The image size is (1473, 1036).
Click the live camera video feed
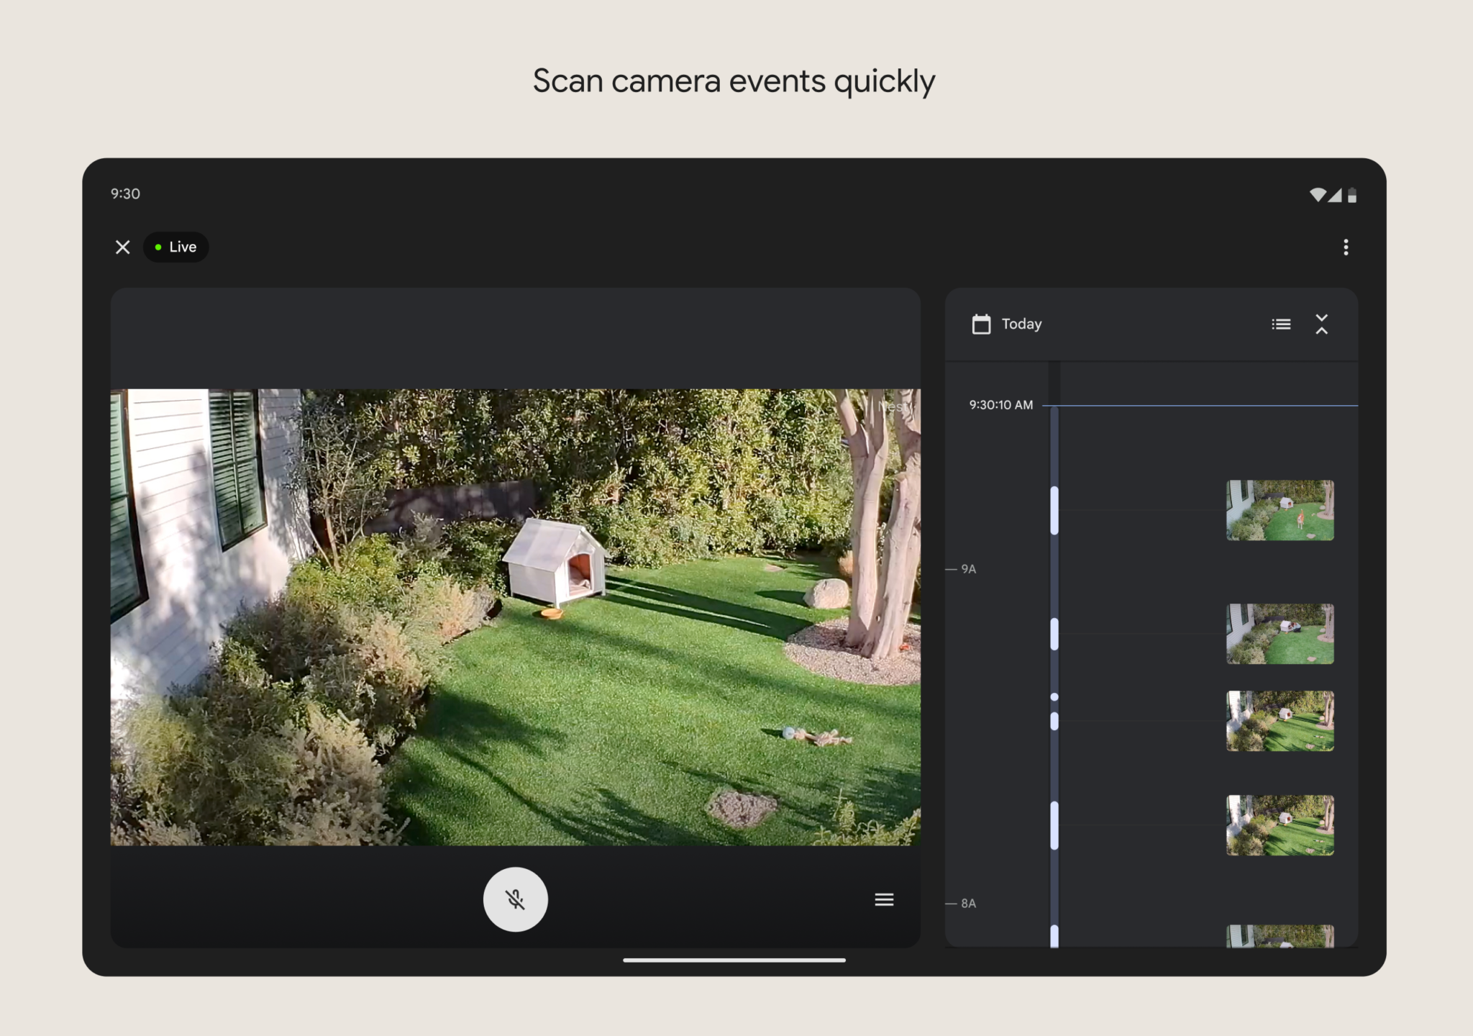pyautogui.click(x=515, y=617)
